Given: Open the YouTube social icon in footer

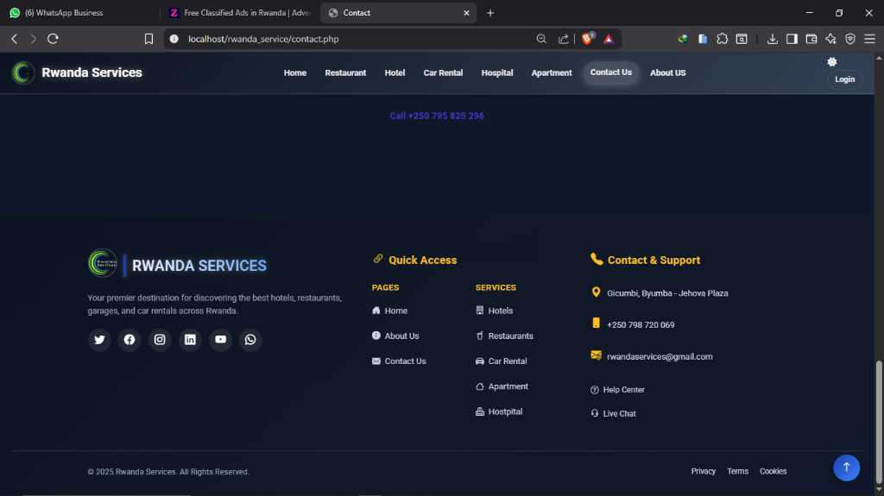Looking at the screenshot, I should click(220, 339).
